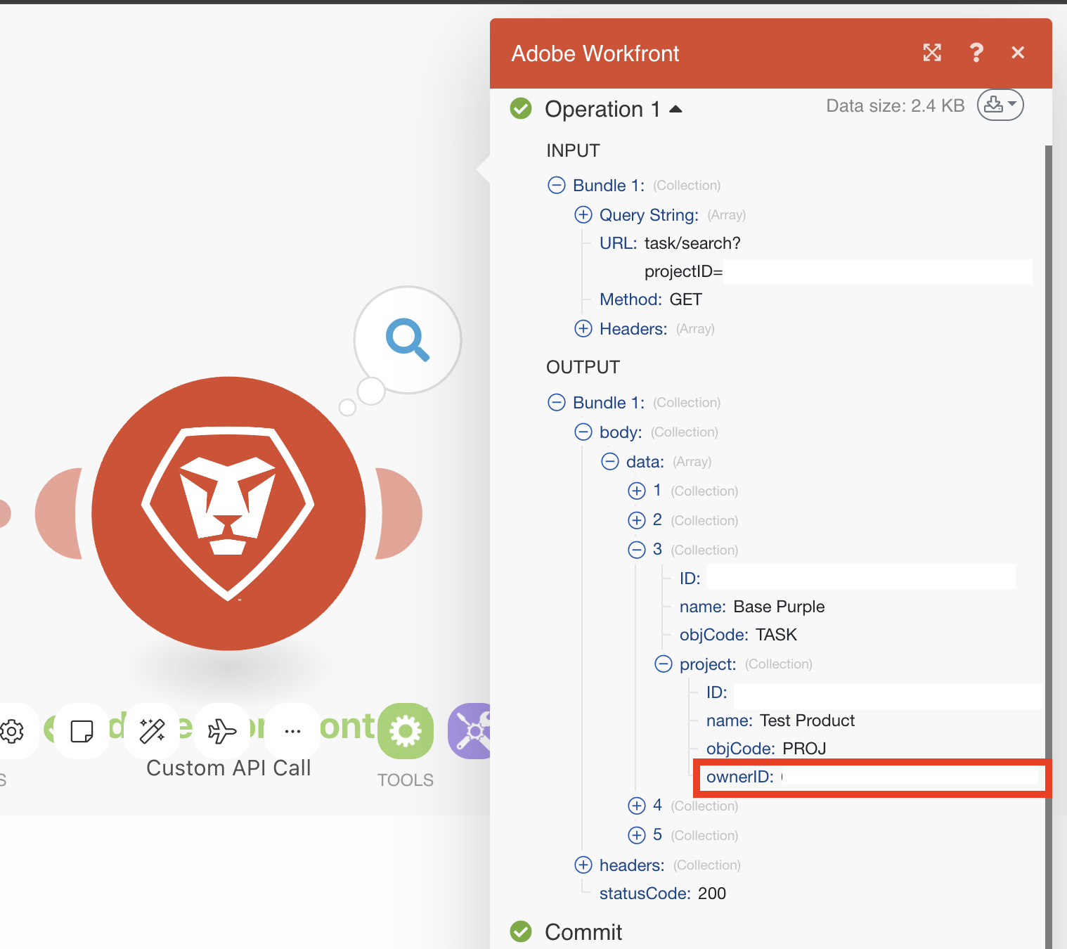Screen dimensions: 1067x949
Task: Collapse the Operation 1 section
Action: point(675,108)
